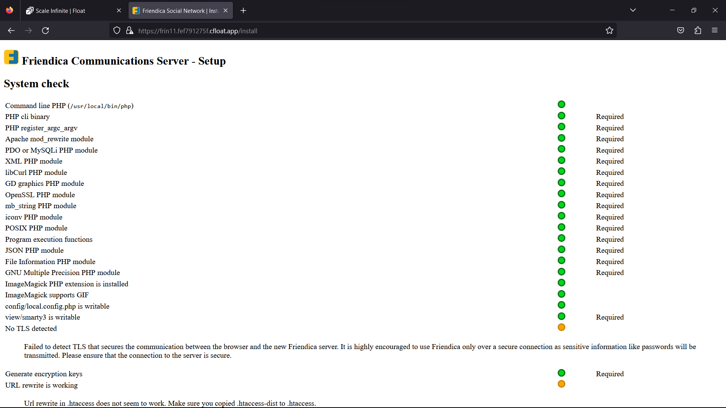
Task: Click Required text in PHP cli binary row
Action: coord(610,117)
